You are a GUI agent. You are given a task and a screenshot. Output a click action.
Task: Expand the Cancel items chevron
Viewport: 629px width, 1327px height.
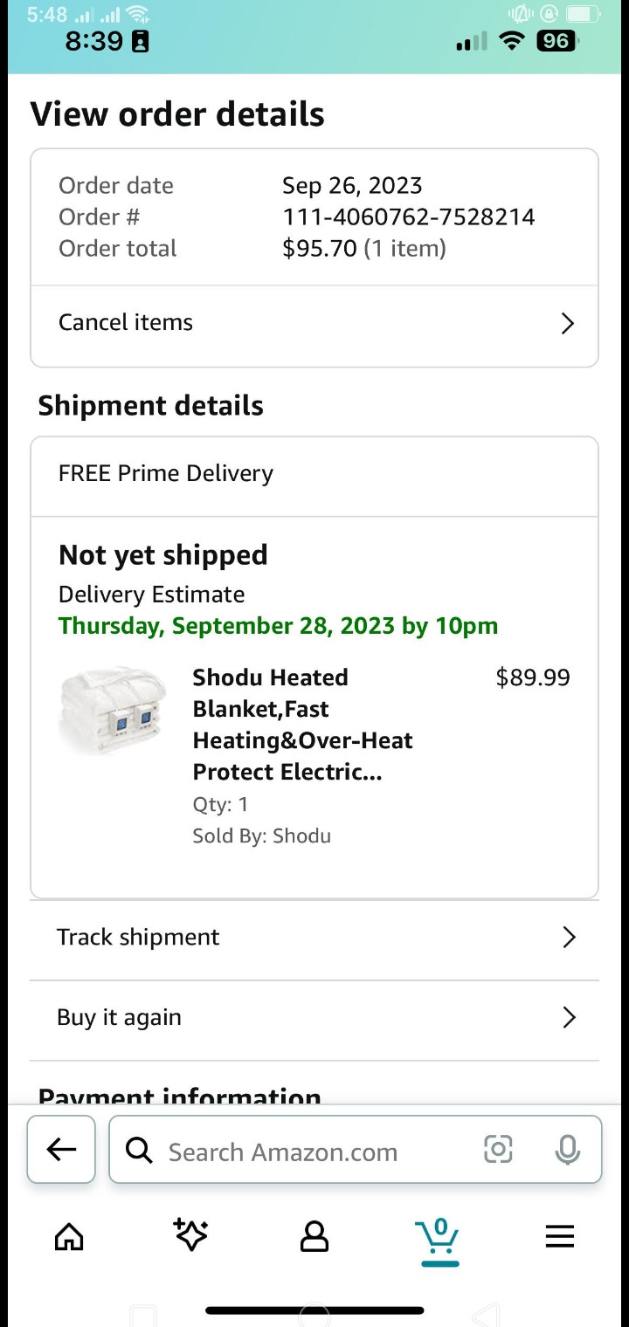[x=568, y=323]
